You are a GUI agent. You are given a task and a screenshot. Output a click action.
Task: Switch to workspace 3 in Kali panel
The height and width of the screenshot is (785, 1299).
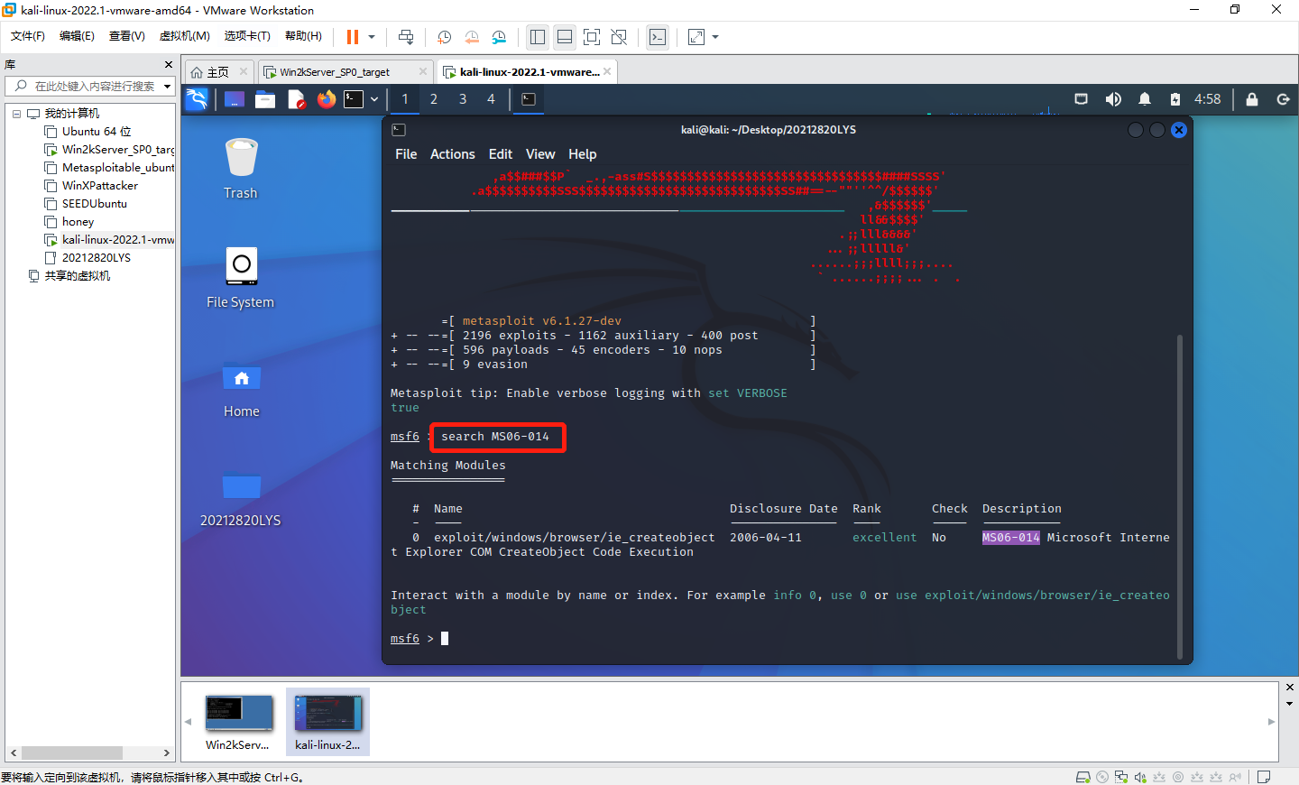[463, 99]
